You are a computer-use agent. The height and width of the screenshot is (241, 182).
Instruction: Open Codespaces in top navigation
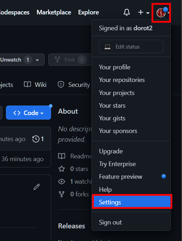[15, 12]
